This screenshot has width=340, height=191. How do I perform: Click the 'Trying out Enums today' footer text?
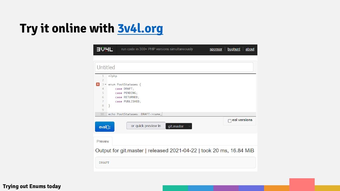tap(32, 186)
